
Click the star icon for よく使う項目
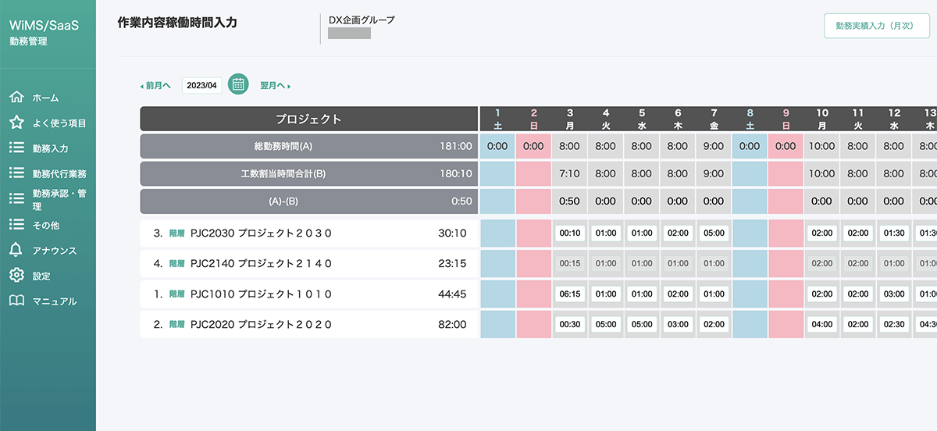[x=16, y=123]
